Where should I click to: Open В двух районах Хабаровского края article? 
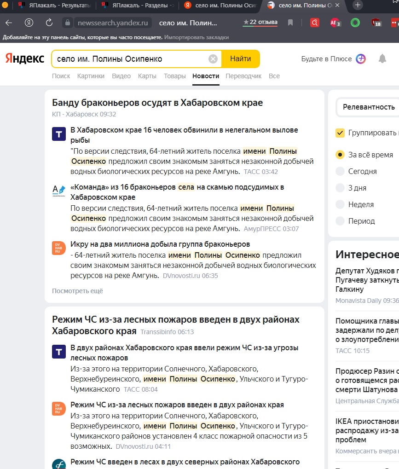(184, 353)
